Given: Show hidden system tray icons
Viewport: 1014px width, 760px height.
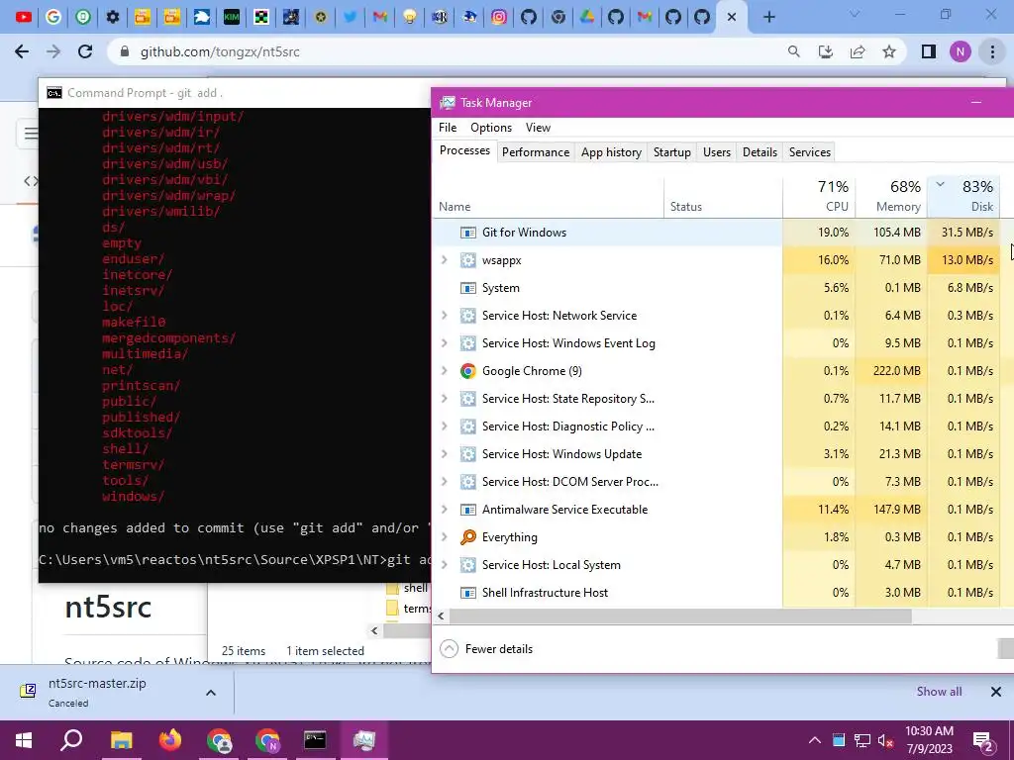Looking at the screenshot, I should point(815,740).
